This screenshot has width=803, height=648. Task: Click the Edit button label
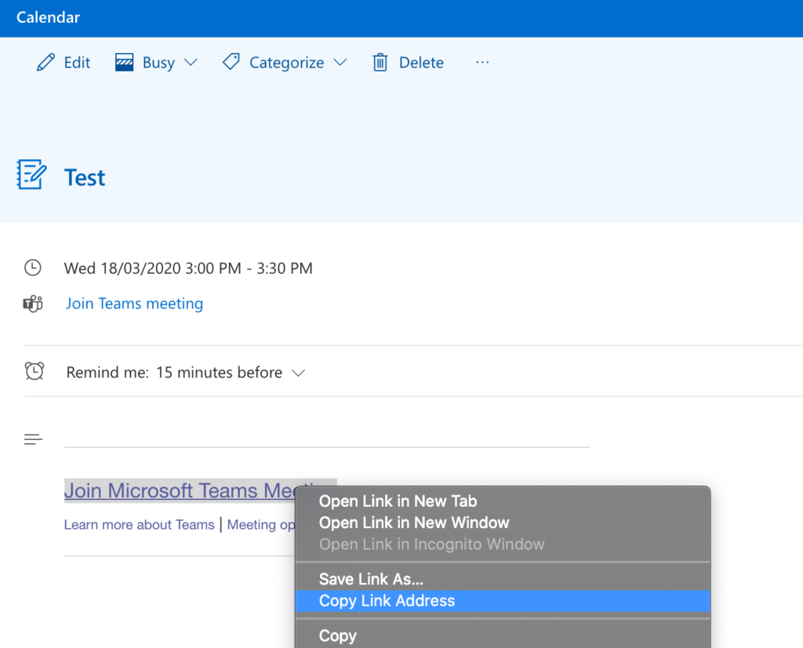pyautogui.click(x=77, y=63)
